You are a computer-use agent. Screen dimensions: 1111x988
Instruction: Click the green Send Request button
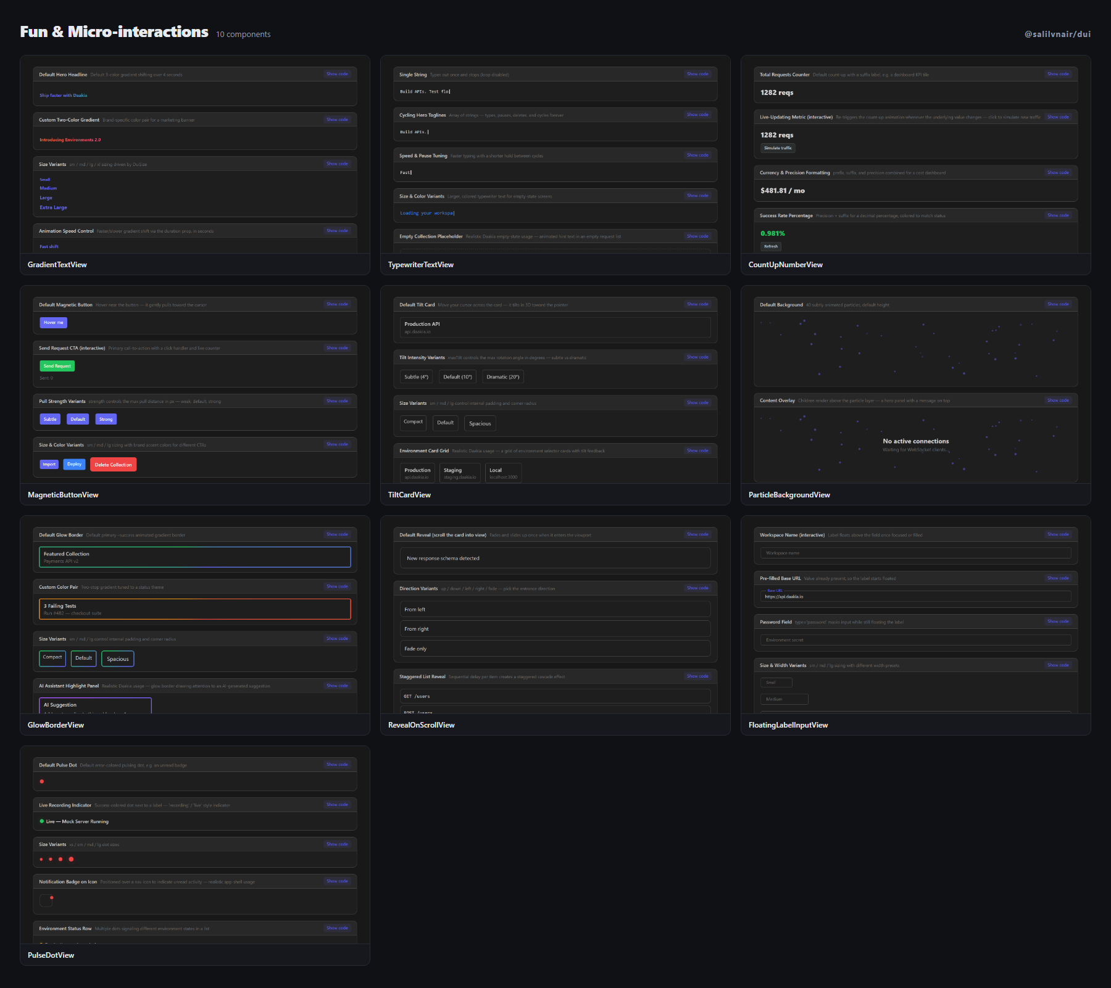coord(57,366)
